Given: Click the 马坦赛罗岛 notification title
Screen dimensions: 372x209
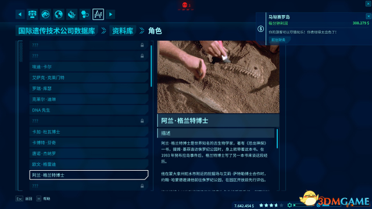Looking at the screenshot, I should click(x=279, y=17).
